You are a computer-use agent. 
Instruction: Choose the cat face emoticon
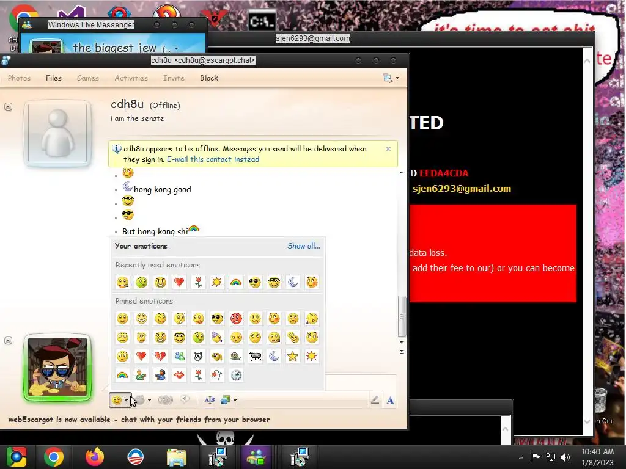tap(198, 356)
